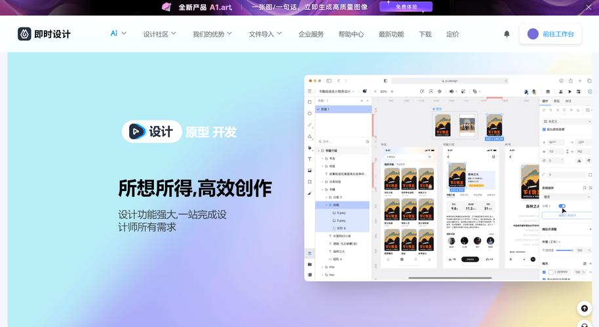The height and width of the screenshot is (327, 599).
Task: Click the 免费体验 banner button
Action: pyautogui.click(x=406, y=7)
